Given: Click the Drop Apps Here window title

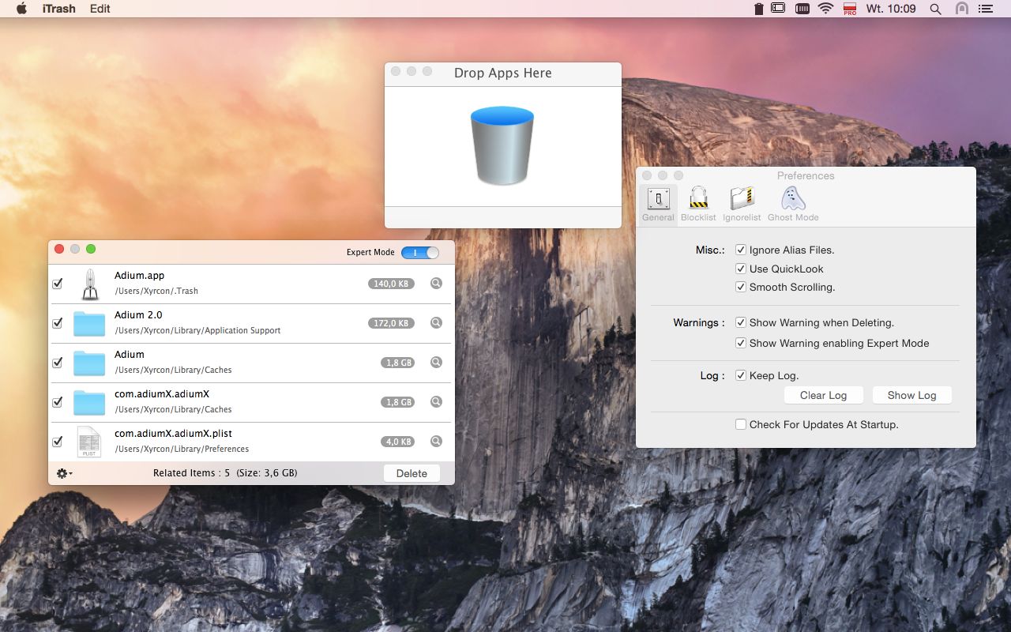Looking at the screenshot, I should [503, 73].
